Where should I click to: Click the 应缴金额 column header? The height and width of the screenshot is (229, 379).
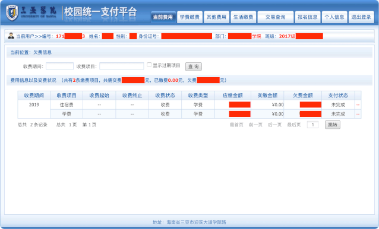coord(233,96)
